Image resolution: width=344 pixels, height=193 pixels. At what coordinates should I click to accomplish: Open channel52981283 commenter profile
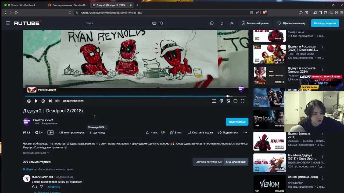pyautogui.click(x=42, y=177)
